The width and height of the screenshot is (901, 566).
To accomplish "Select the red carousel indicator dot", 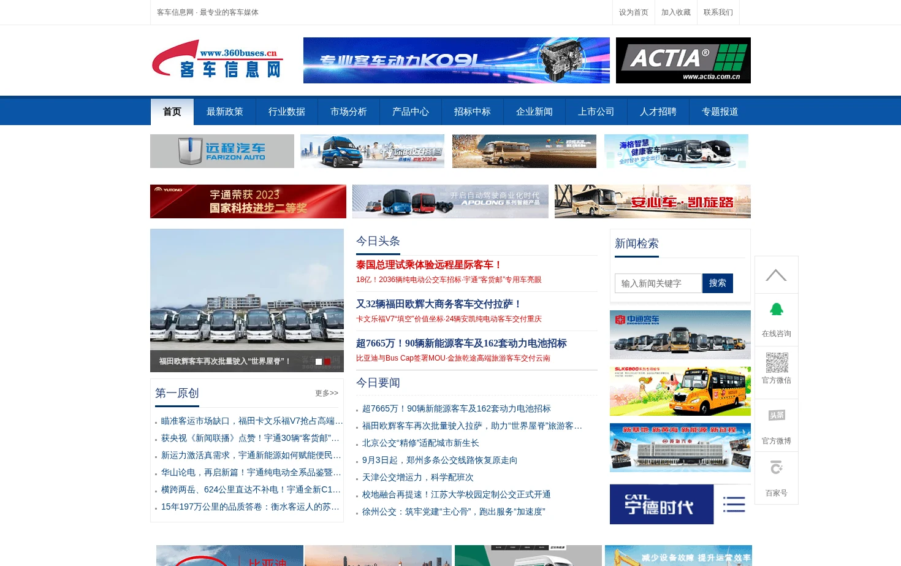I will [327, 362].
